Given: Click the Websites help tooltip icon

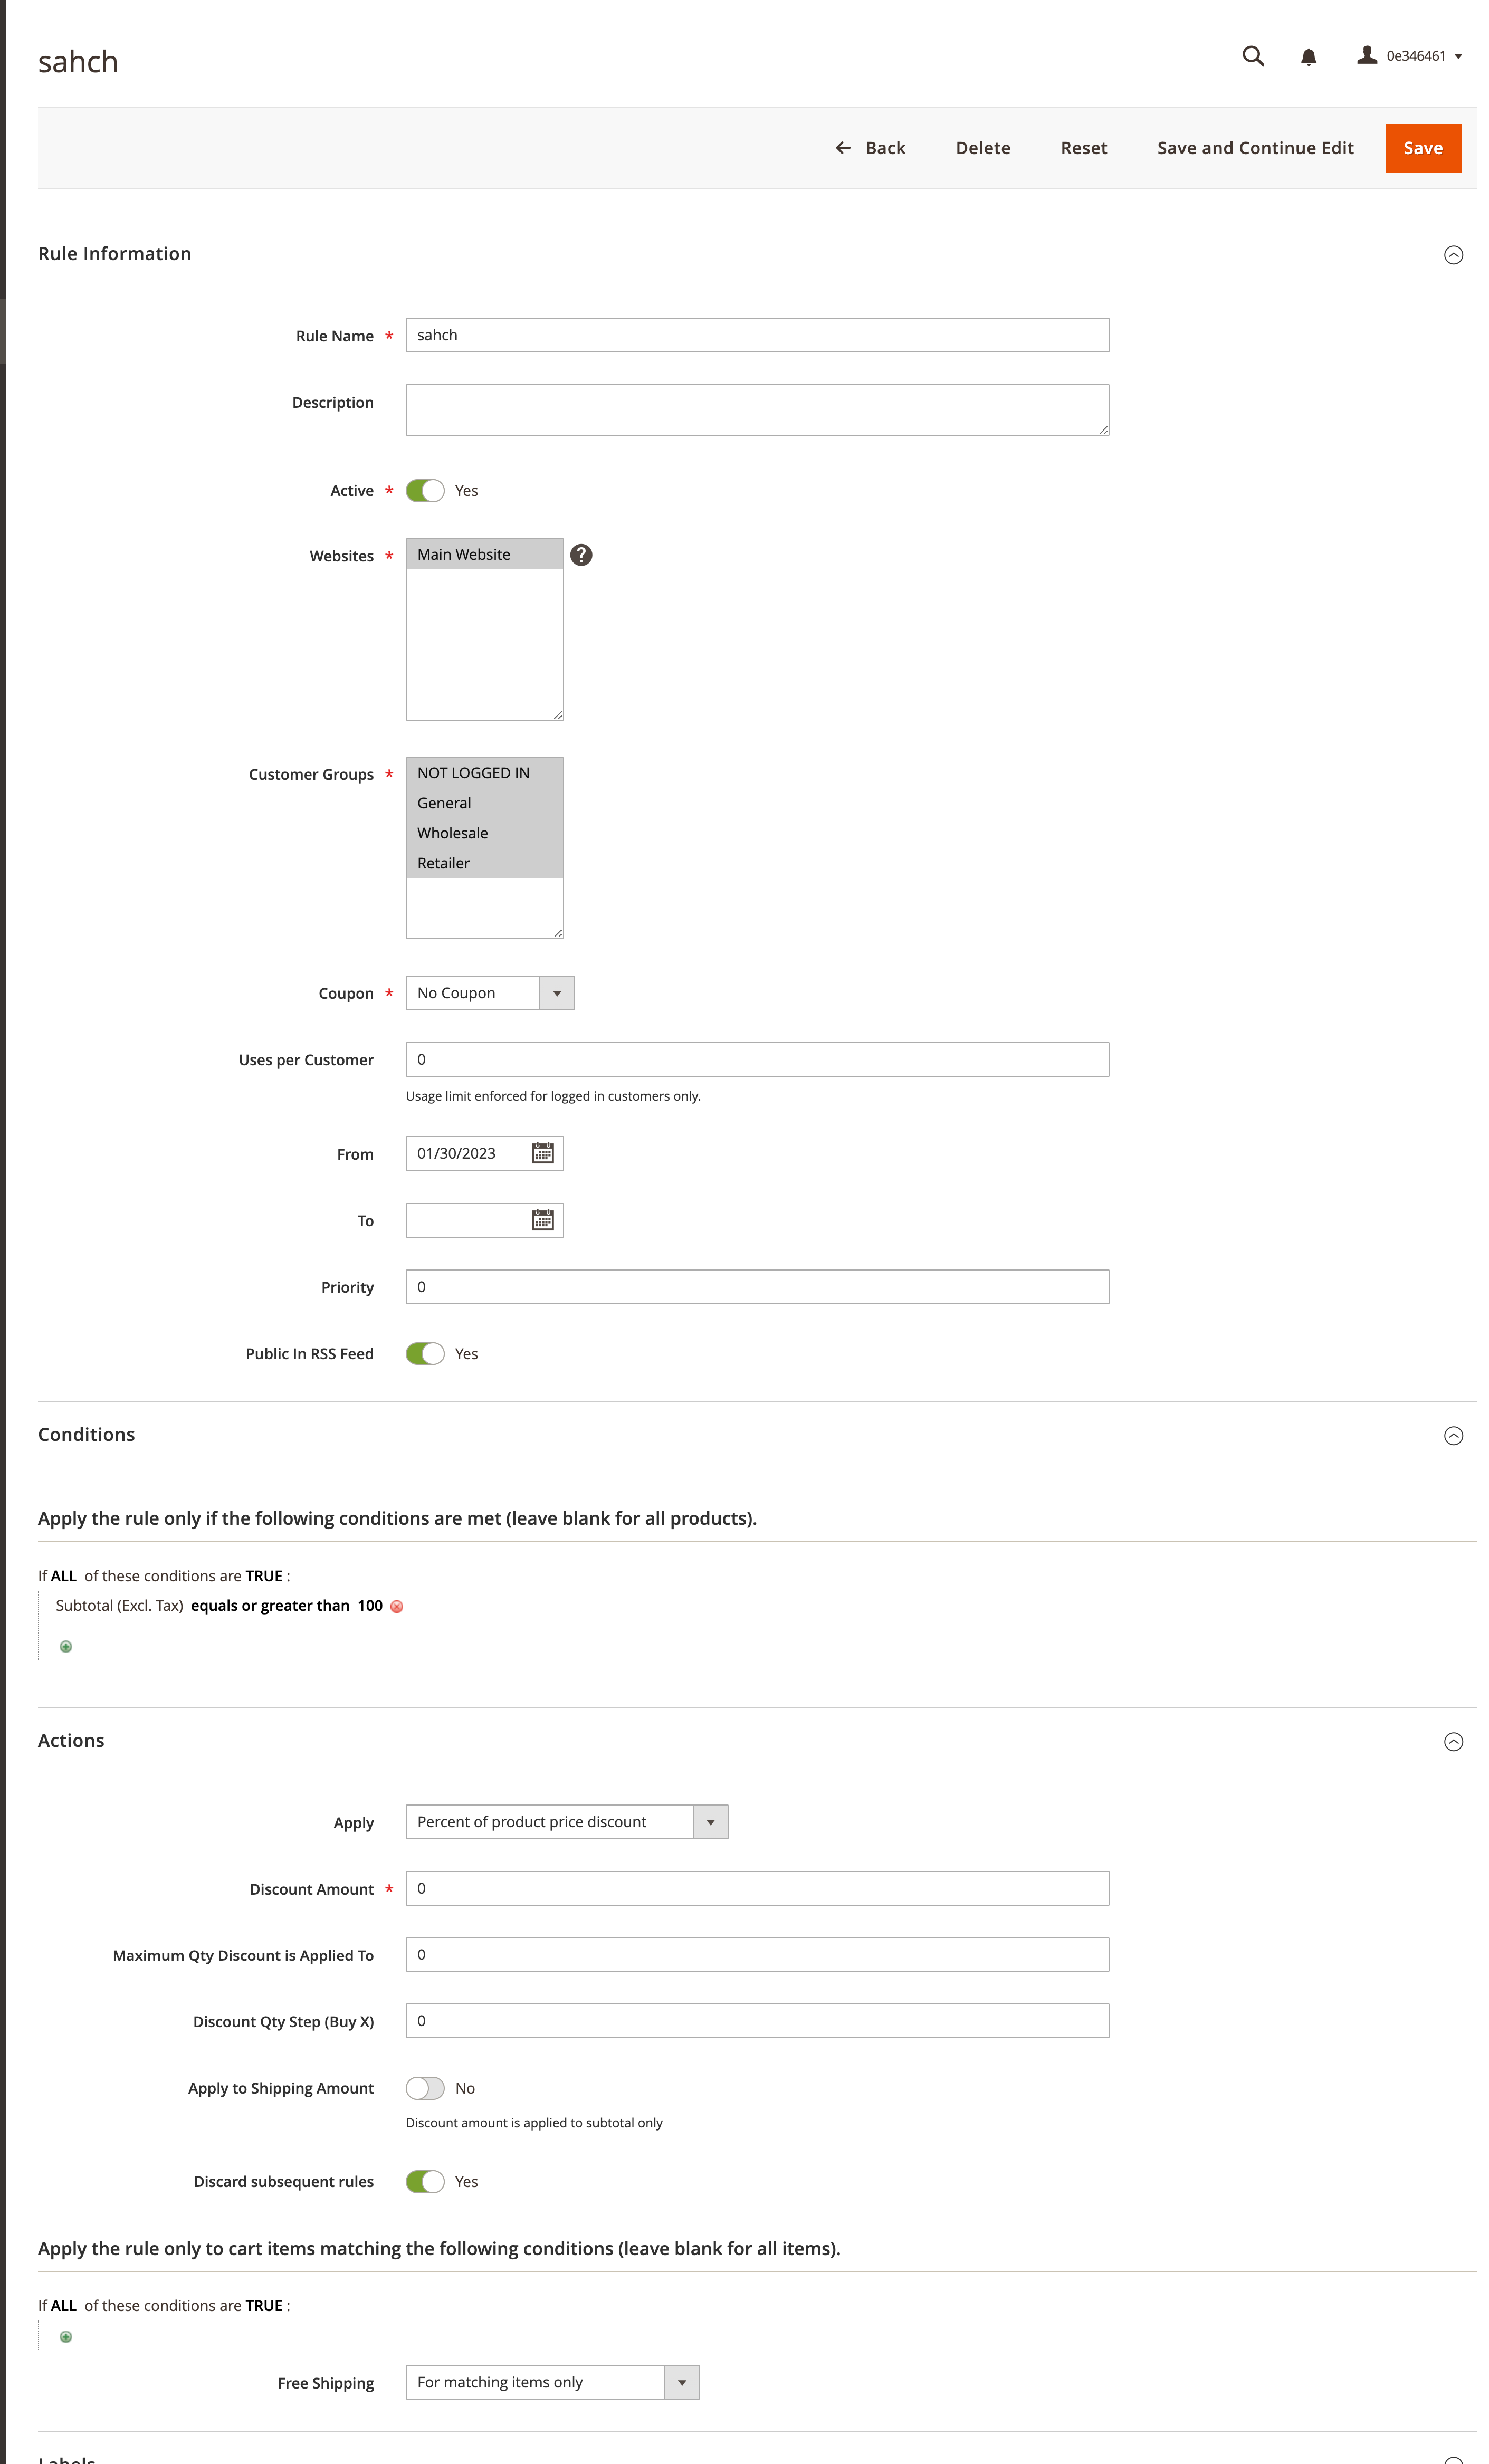Looking at the screenshot, I should [581, 553].
